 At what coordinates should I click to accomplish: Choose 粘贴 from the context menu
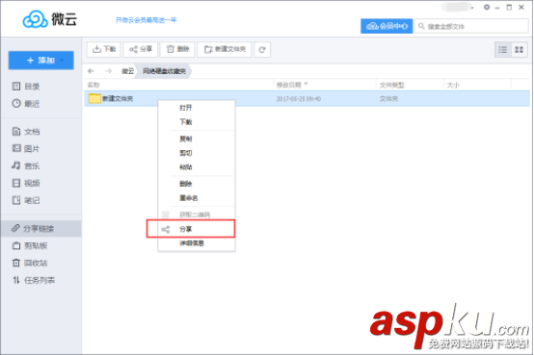(197, 167)
